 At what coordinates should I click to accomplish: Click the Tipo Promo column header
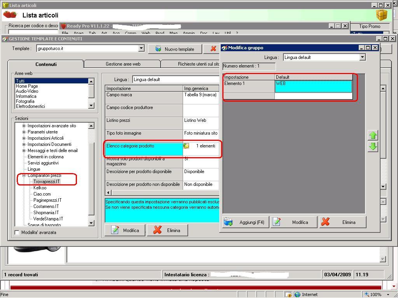[370, 26]
